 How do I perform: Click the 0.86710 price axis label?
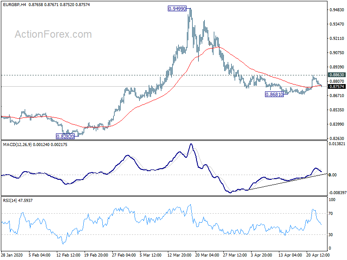(337, 95)
